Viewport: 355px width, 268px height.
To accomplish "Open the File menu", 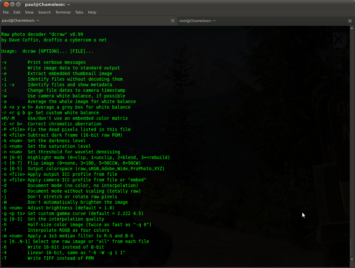I will point(6,12).
